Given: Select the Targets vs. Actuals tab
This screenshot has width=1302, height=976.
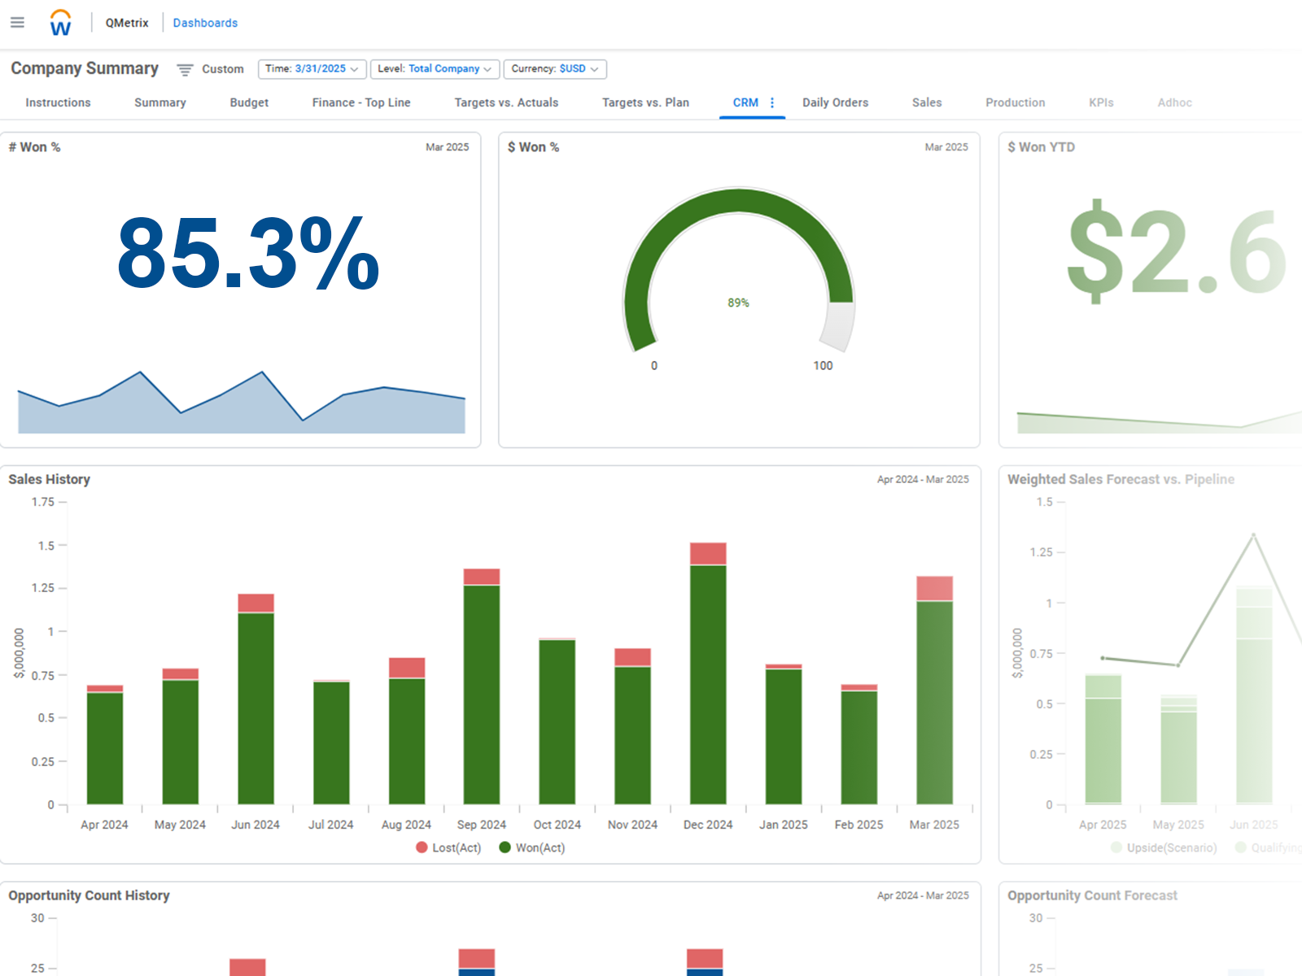Looking at the screenshot, I should point(506,102).
